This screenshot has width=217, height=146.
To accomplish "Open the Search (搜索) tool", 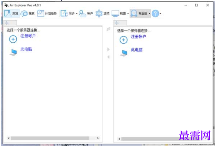I will coord(28,13).
